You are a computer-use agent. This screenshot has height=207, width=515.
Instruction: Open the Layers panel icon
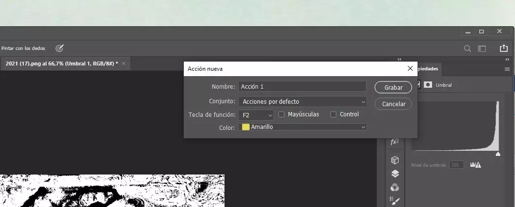tap(395, 174)
